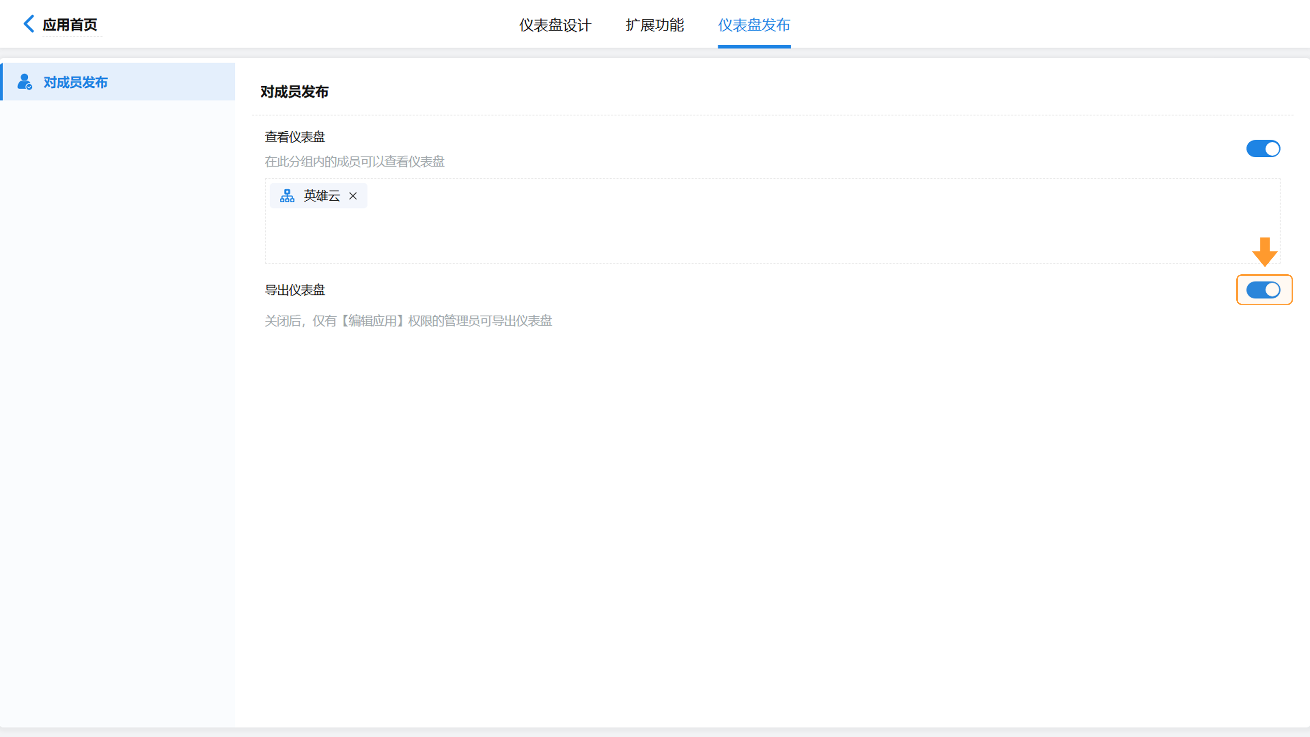This screenshot has width=1310, height=737.
Task: Click the 关闭后 export permission hint
Action: click(408, 321)
